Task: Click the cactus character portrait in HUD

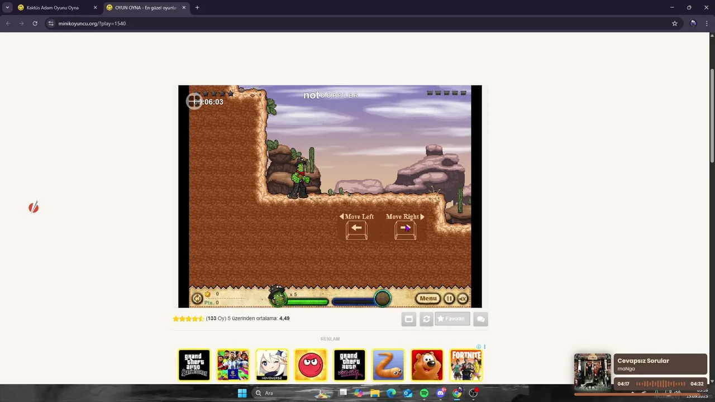Action: coord(277,298)
